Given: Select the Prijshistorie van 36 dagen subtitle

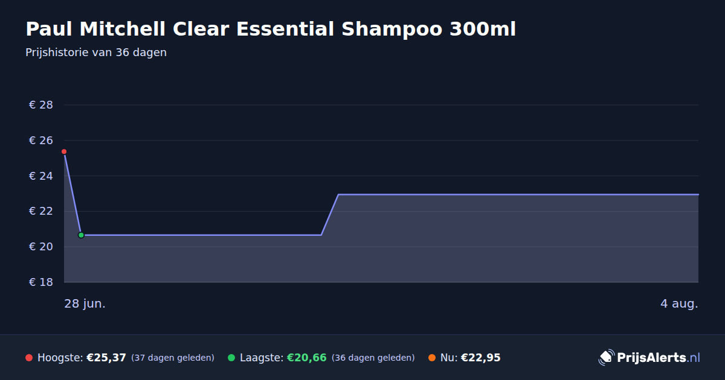Looking at the screenshot, I should click(x=96, y=52).
